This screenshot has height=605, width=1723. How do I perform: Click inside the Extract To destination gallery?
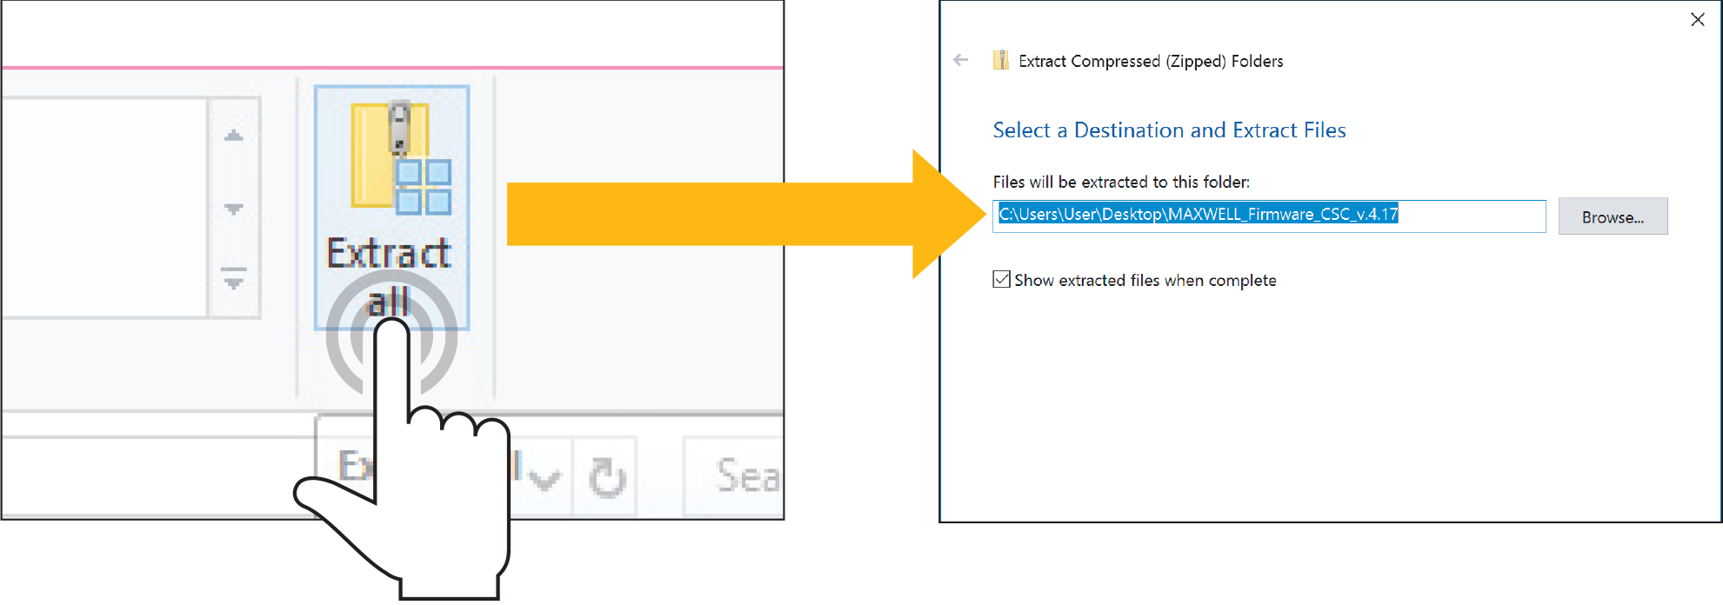(x=104, y=207)
